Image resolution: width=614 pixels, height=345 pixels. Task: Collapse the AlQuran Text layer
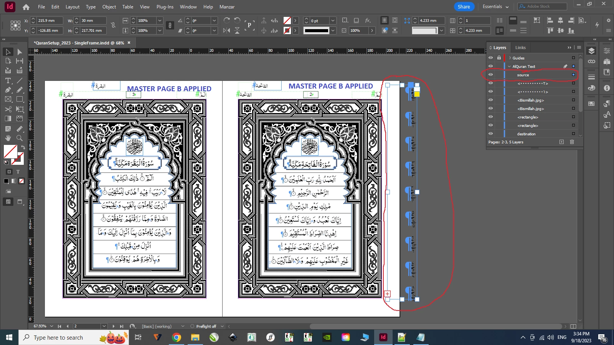509,66
